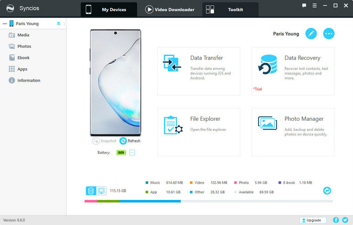Click the '115.15 GB' total storage text
This screenshot has width=353, height=225.
tap(118, 191)
